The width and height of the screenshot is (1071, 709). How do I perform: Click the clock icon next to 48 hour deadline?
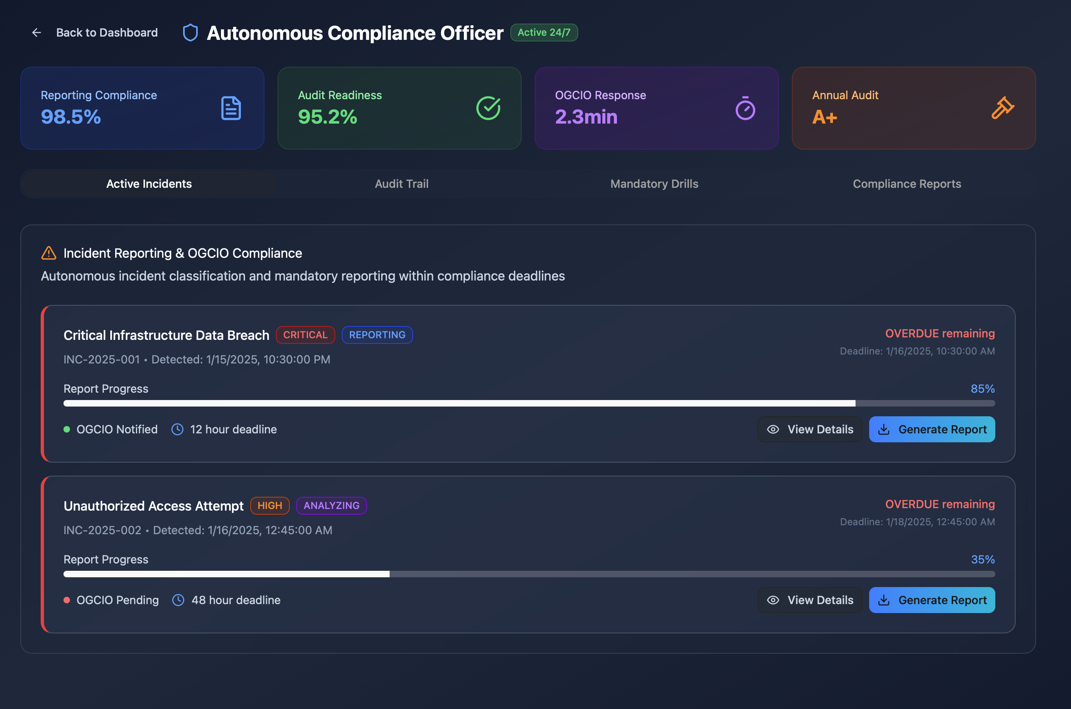coord(178,600)
